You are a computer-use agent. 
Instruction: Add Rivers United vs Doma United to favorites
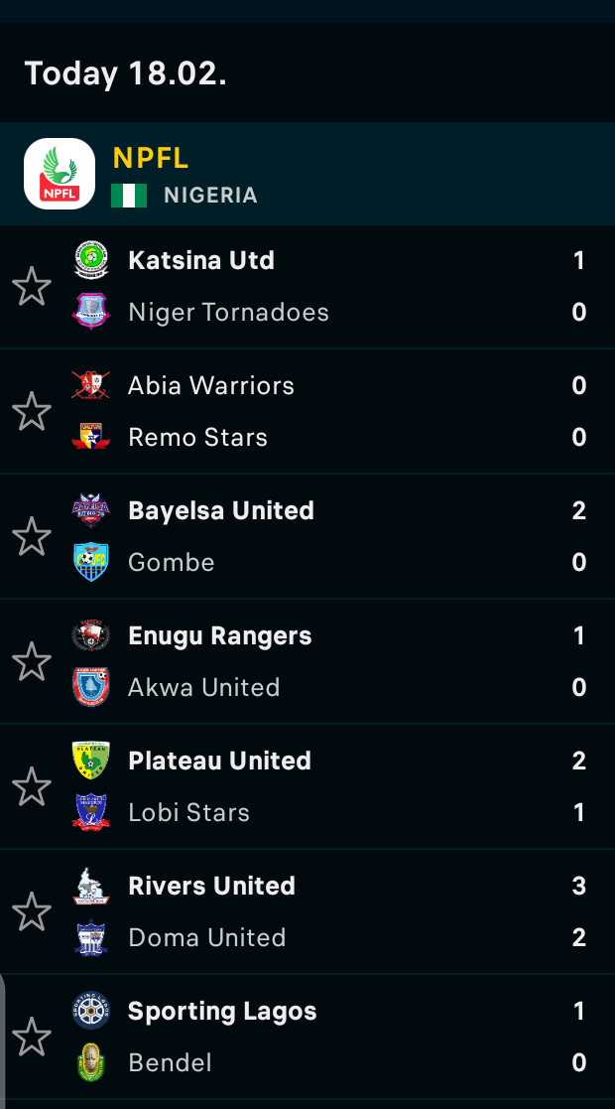32,911
